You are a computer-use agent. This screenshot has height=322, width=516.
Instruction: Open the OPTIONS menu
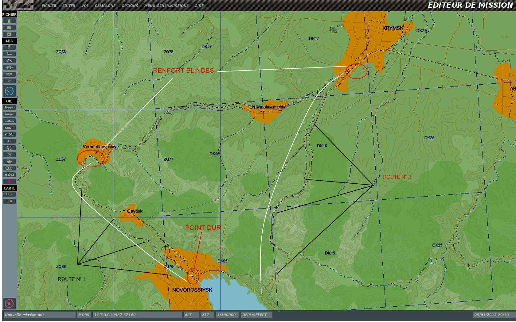coord(130,6)
